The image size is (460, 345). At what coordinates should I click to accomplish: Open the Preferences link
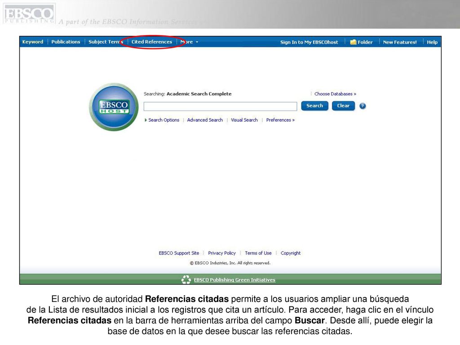[x=280, y=120]
